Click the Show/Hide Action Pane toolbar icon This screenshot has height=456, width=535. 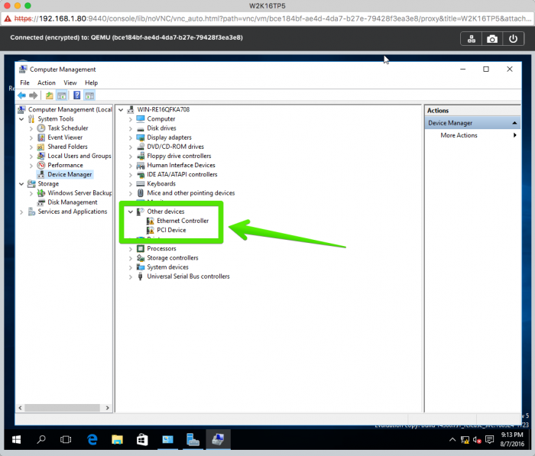click(x=89, y=95)
